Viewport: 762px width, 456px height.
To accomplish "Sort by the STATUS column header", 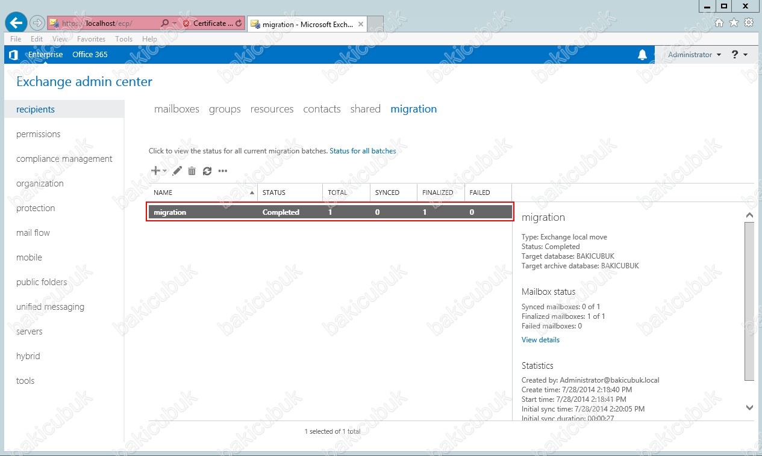I will 290,193.
